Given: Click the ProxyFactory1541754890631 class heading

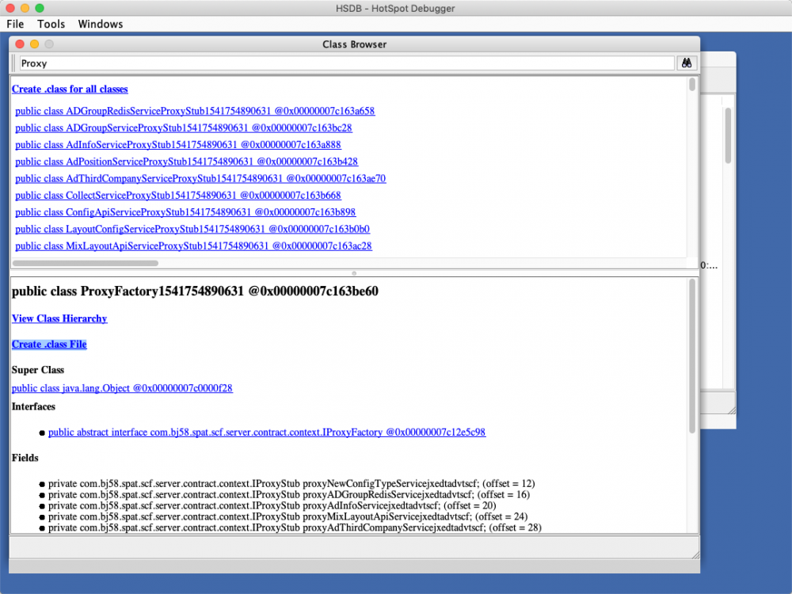Looking at the screenshot, I should tap(195, 291).
